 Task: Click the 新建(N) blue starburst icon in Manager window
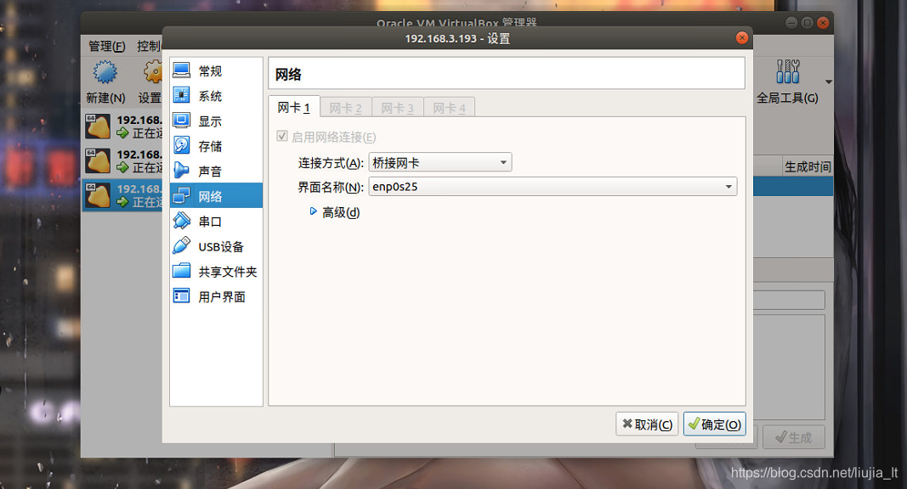(x=105, y=73)
